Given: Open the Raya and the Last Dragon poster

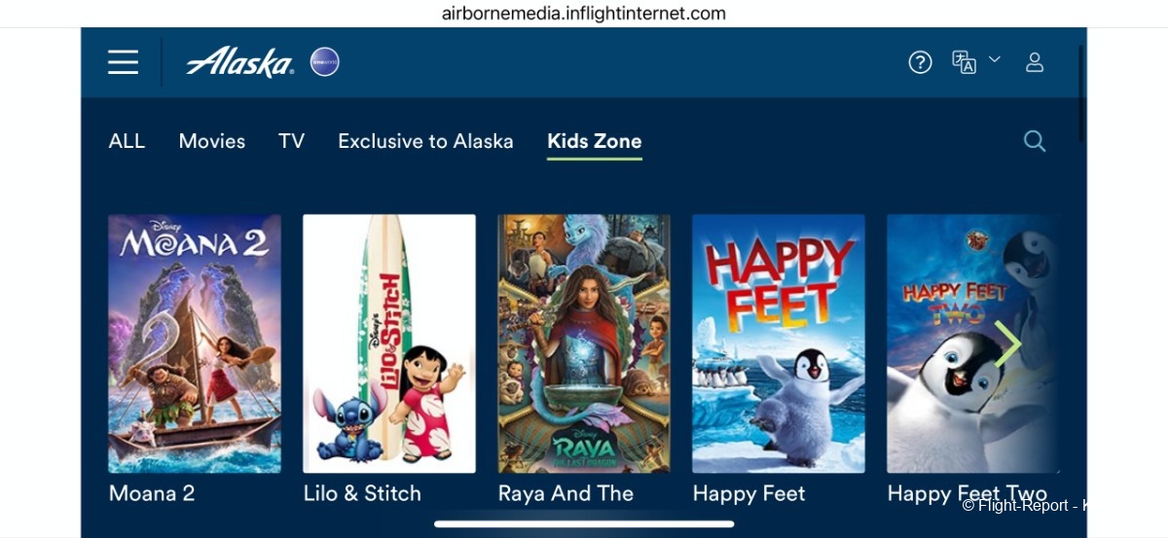Looking at the screenshot, I should point(584,343).
